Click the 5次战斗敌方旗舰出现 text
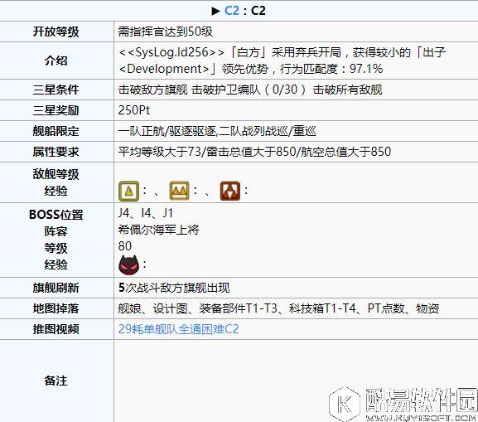The height and width of the screenshot is (422, 478). click(x=174, y=288)
